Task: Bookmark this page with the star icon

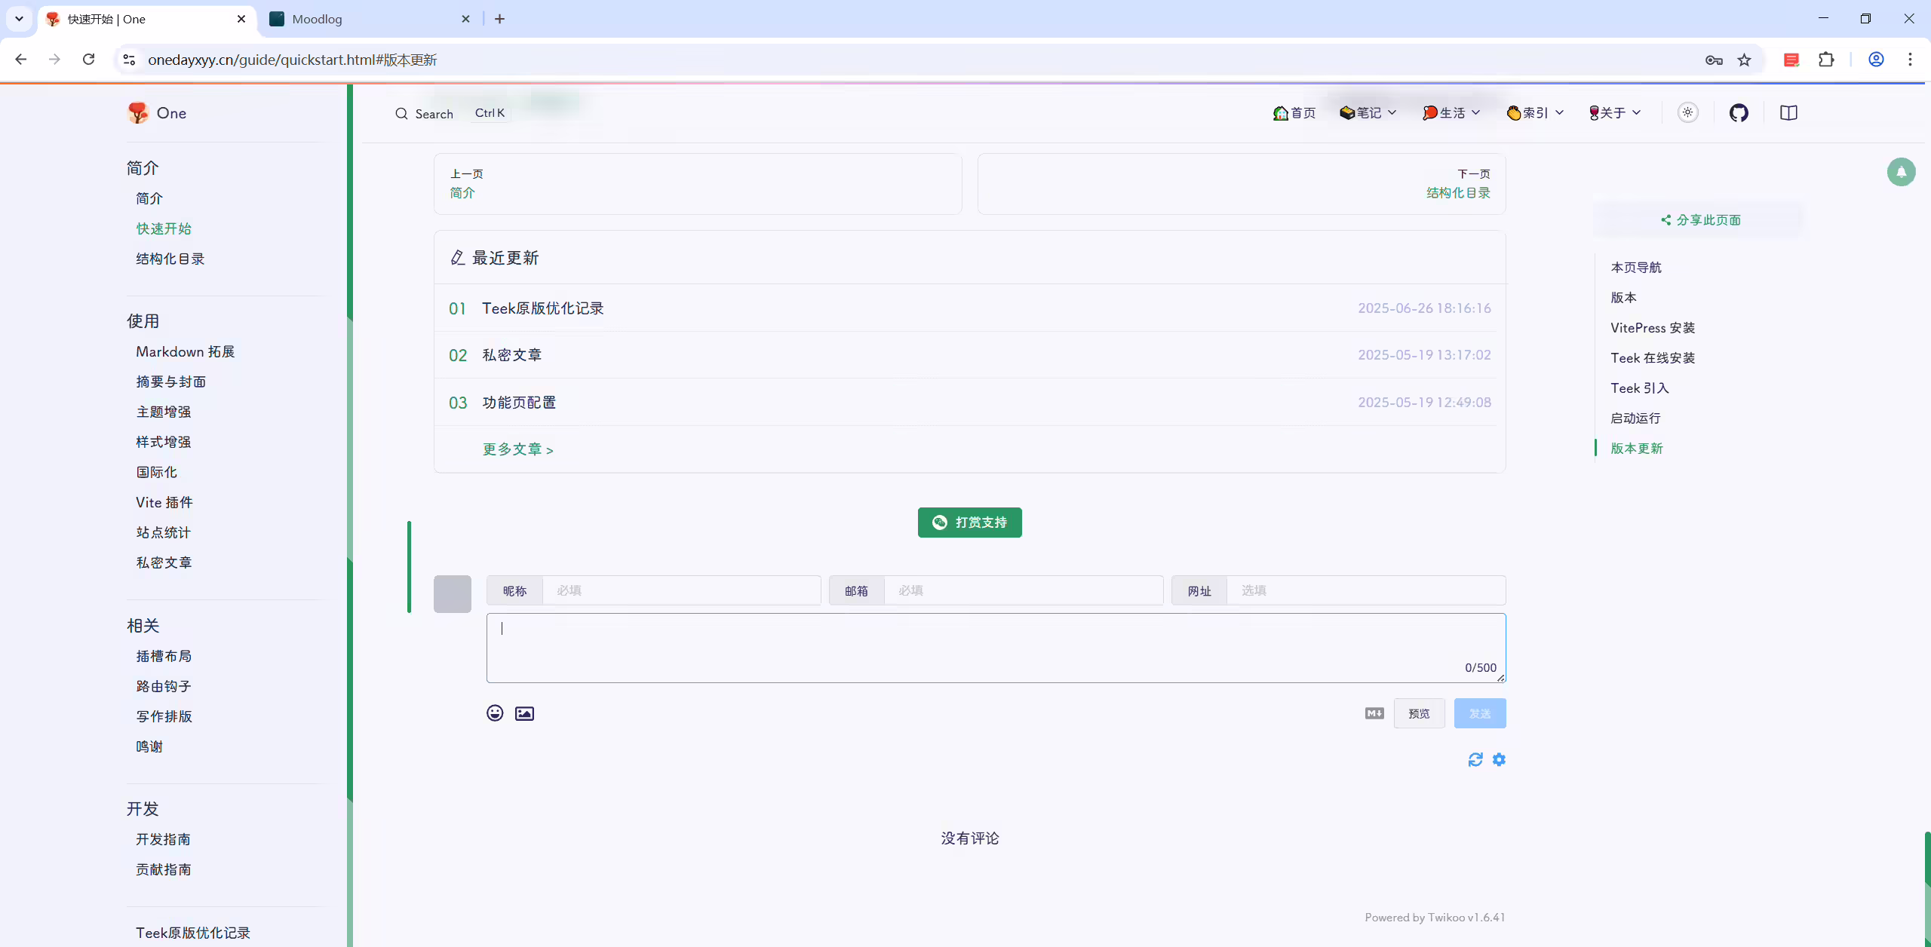Action: [x=1744, y=60]
